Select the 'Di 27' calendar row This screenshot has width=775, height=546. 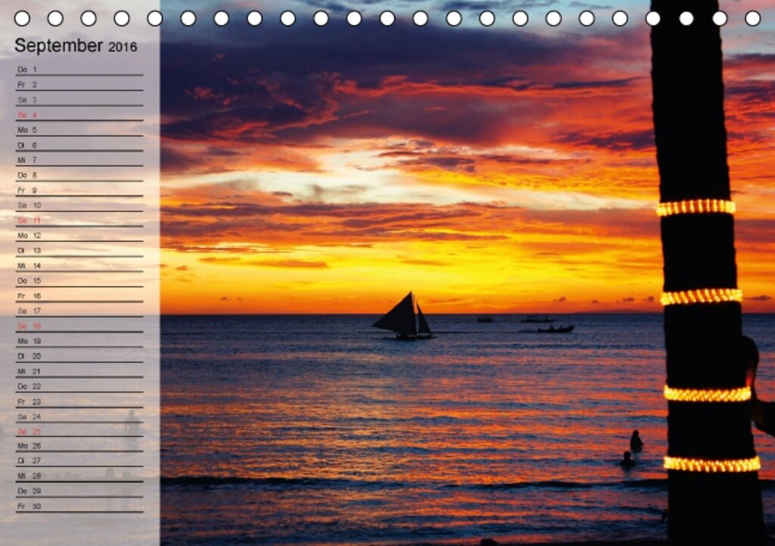(79, 461)
